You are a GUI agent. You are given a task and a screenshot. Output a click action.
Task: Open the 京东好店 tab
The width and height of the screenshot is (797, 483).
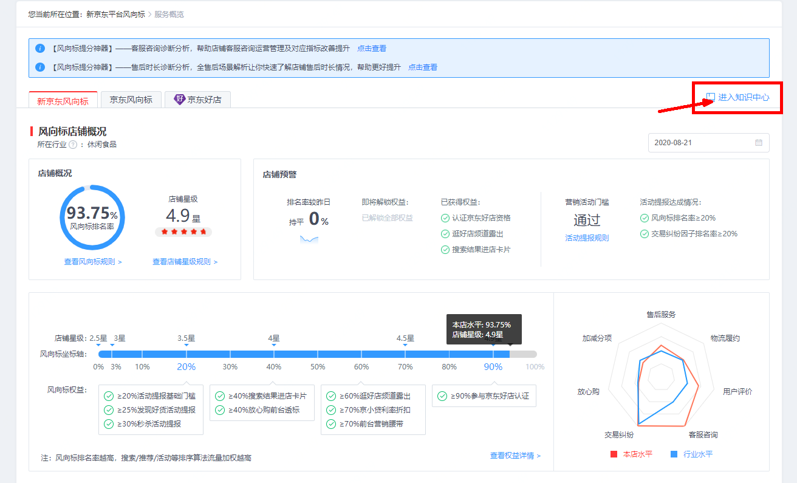point(197,100)
